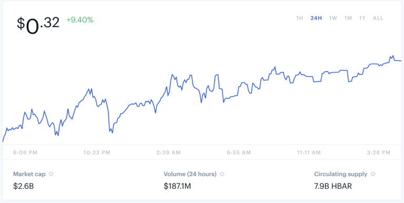
Task: Click the 11:11 AM axis label
Action: click(309, 153)
